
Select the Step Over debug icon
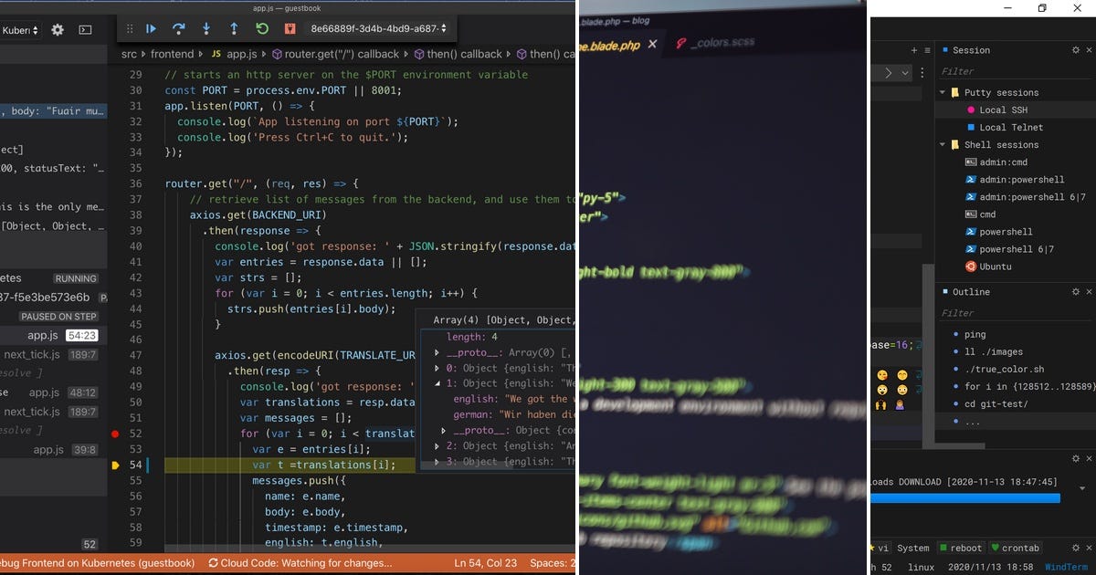178,28
